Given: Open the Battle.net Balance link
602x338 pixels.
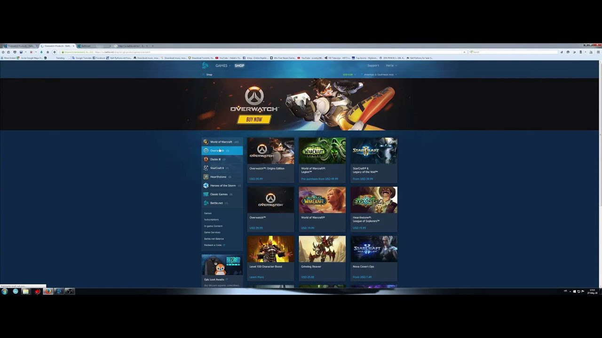Looking at the screenshot, I should pyautogui.click(x=214, y=238).
